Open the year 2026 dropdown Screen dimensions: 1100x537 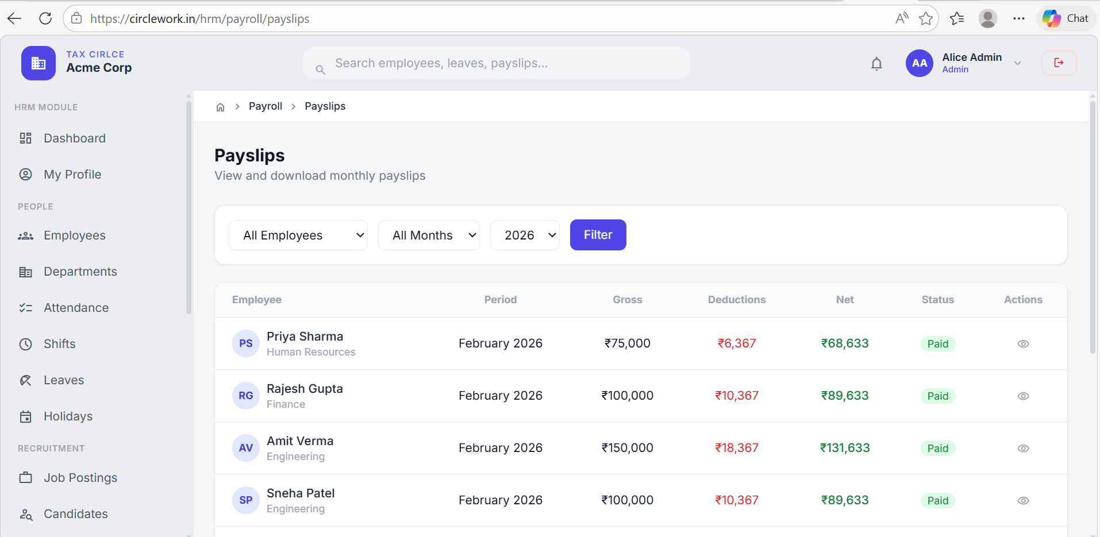point(524,235)
